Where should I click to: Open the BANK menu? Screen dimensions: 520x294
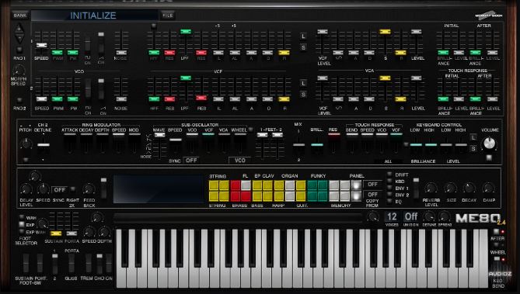20,16
